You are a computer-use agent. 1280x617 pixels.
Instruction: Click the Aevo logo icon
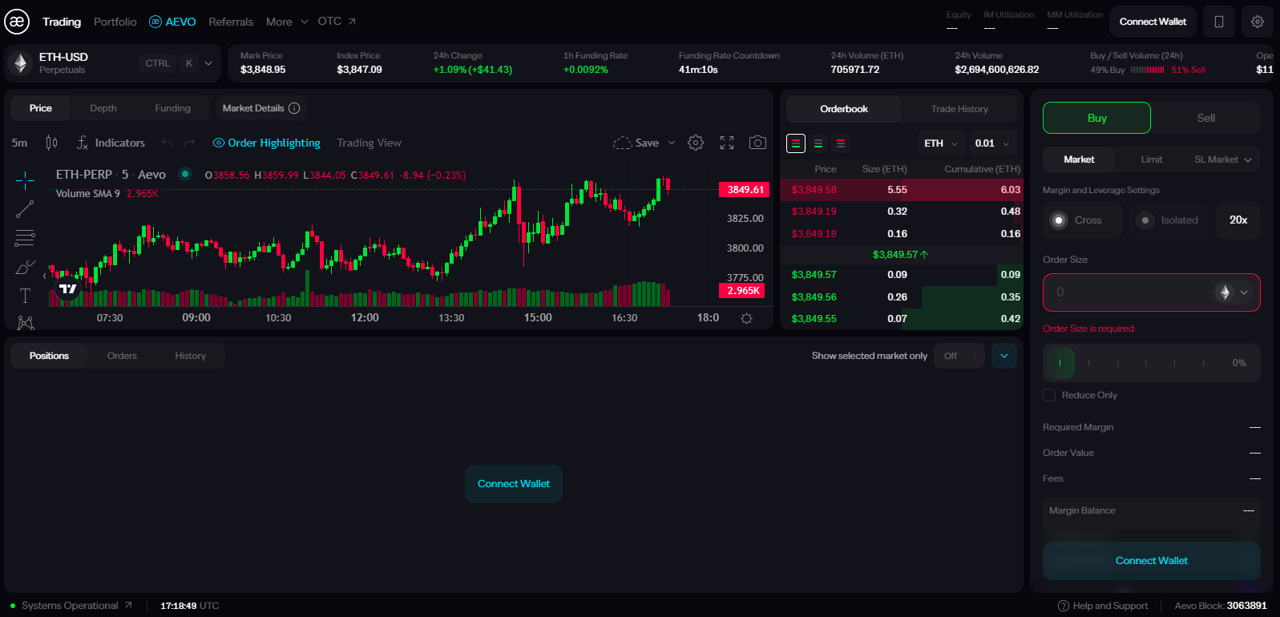click(17, 22)
